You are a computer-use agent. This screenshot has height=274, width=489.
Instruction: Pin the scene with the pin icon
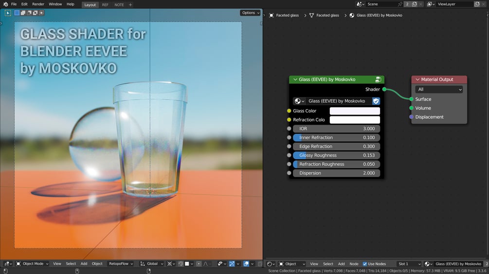(x=400, y=4)
